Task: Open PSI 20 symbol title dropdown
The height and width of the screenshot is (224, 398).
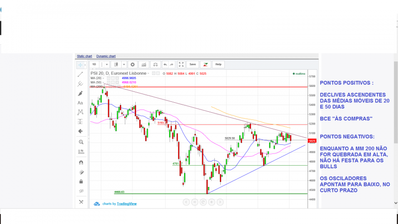Action: click(148, 73)
